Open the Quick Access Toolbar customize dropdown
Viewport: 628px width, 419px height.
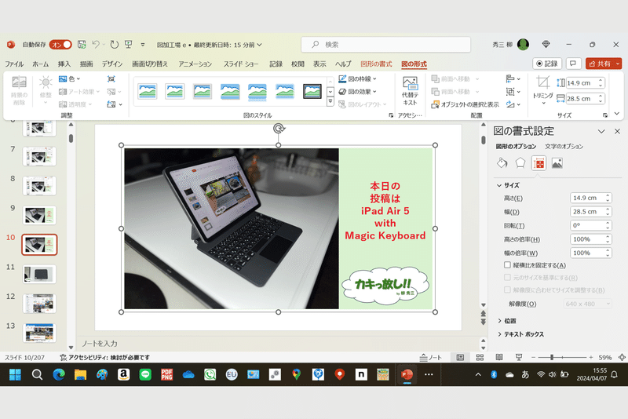[x=143, y=45]
